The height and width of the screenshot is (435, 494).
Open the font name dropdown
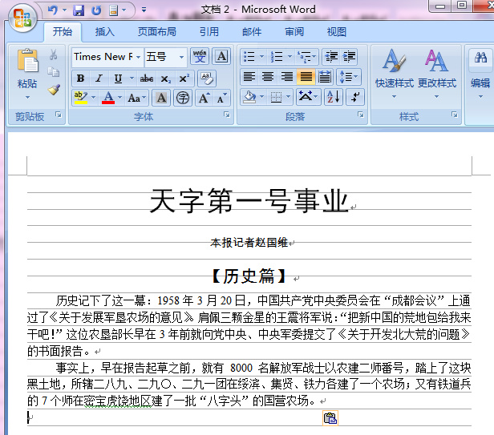(x=138, y=57)
